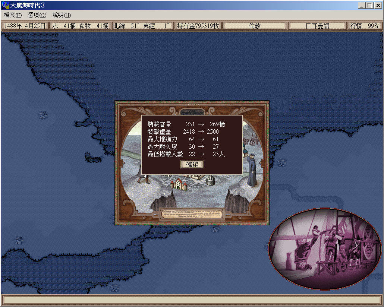Open the 說明 (Help) menu
384x307 pixels.
point(62,15)
